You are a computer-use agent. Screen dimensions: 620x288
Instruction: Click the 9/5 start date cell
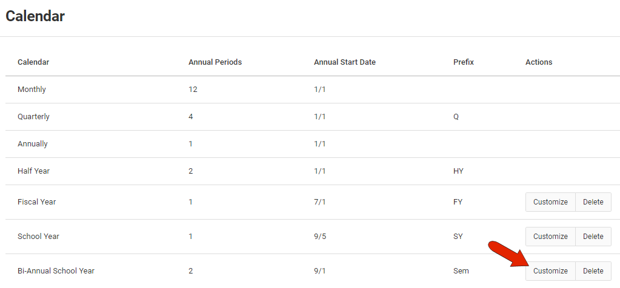[x=319, y=237]
